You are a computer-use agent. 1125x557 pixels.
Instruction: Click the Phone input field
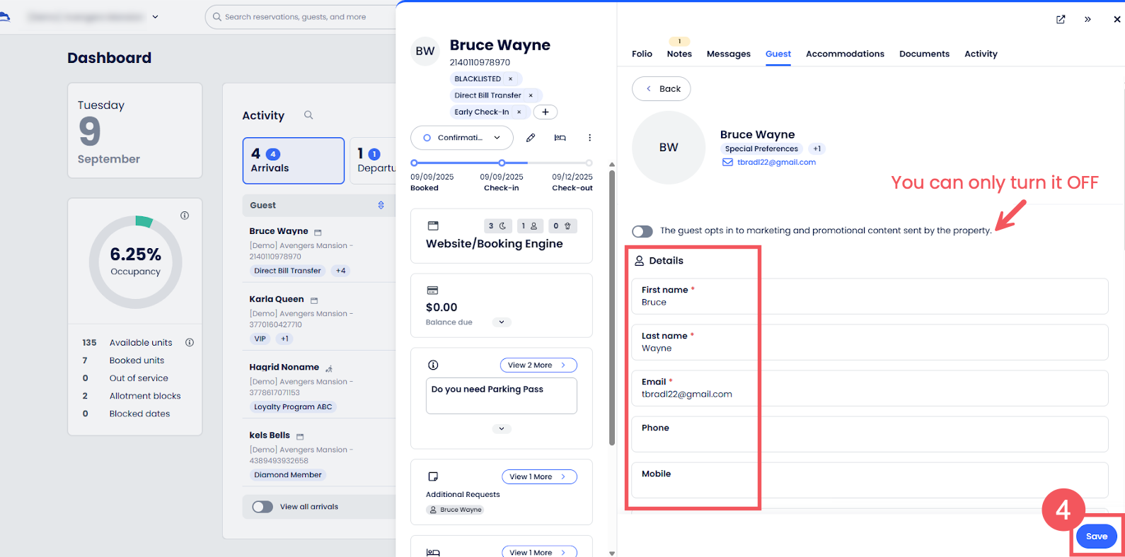(869, 439)
